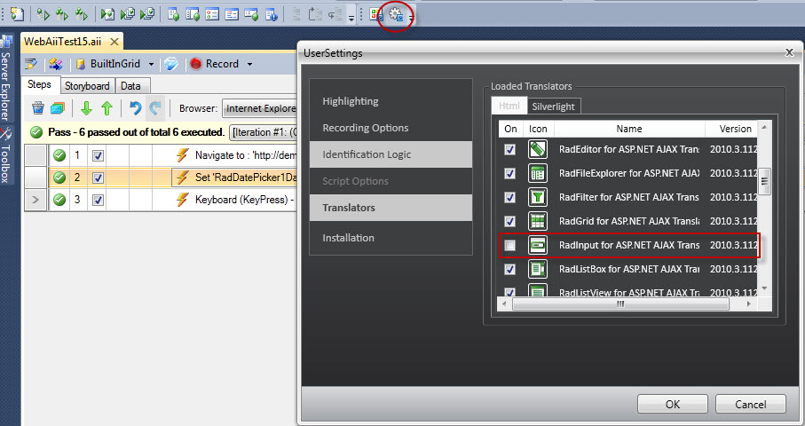Click the scroll down arrow of translators list
The height and width of the screenshot is (426, 805).
pyautogui.click(x=764, y=288)
